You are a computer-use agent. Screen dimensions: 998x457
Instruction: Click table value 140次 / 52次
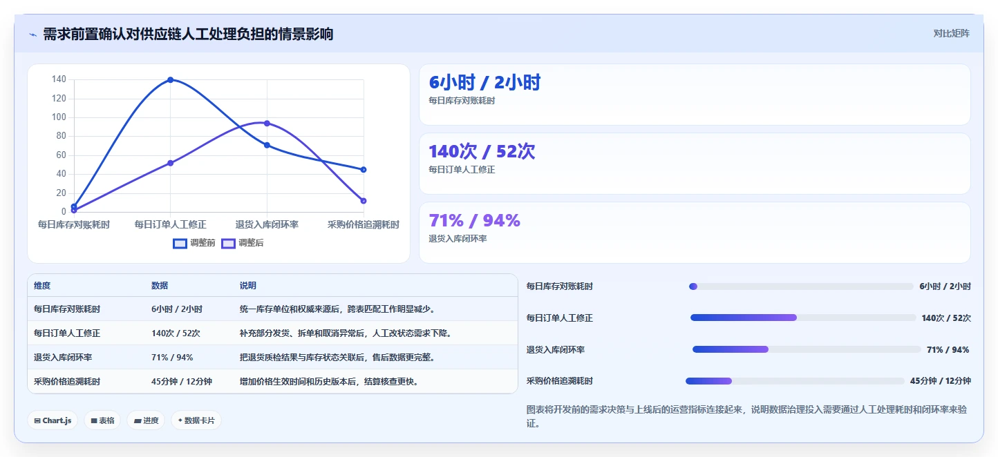176,333
